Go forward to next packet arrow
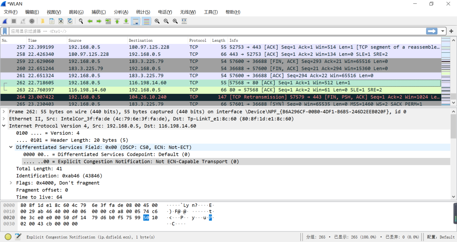Viewport: 457px width, 242px height. point(99,21)
